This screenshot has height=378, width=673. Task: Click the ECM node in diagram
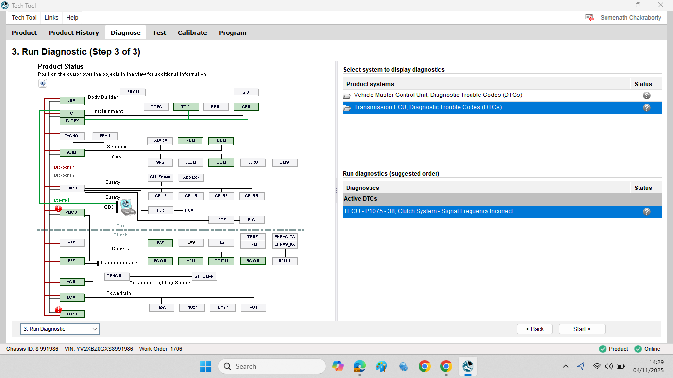coord(72,298)
